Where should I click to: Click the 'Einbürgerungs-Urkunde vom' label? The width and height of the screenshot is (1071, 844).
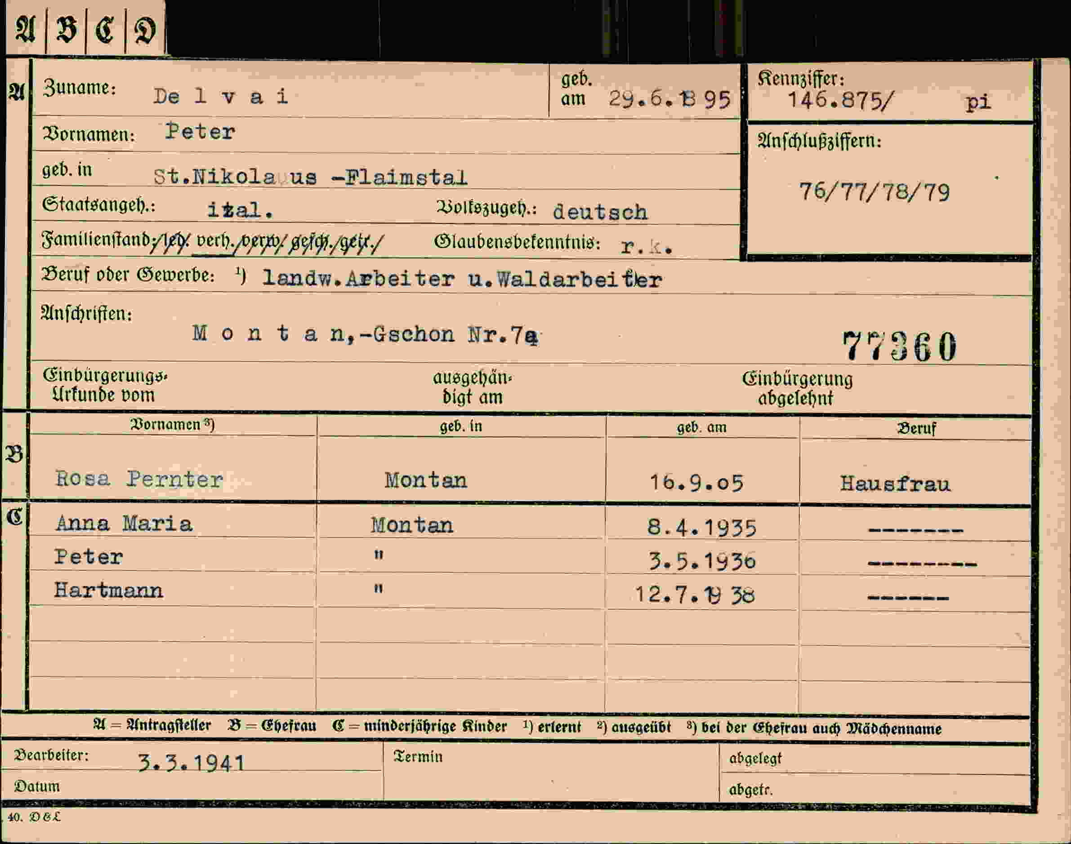pos(105,385)
